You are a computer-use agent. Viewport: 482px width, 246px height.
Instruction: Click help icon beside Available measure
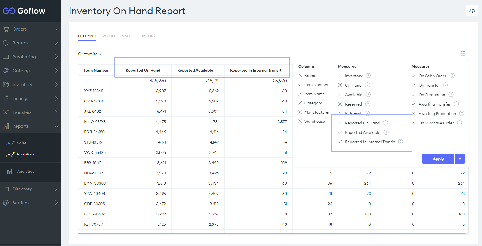(x=368, y=94)
